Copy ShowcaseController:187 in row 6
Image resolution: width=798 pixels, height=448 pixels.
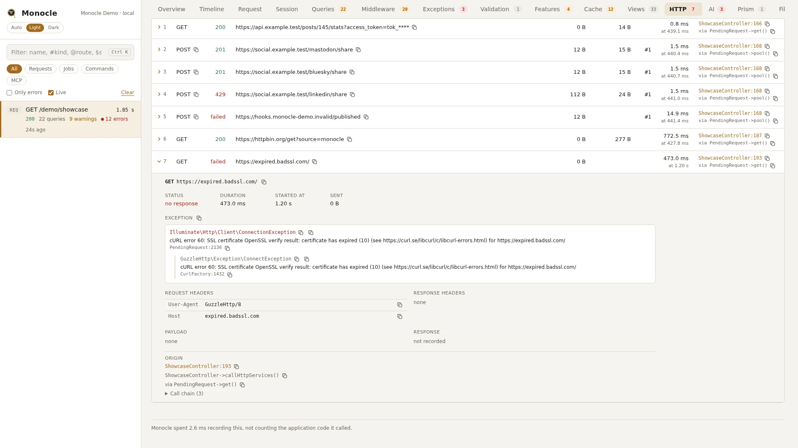[x=767, y=136]
